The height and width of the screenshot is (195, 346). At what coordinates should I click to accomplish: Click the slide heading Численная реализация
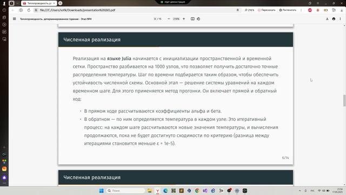point(92,40)
